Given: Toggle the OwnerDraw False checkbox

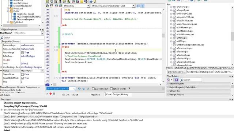Looking at the screenshot, I should tap(22, 74).
